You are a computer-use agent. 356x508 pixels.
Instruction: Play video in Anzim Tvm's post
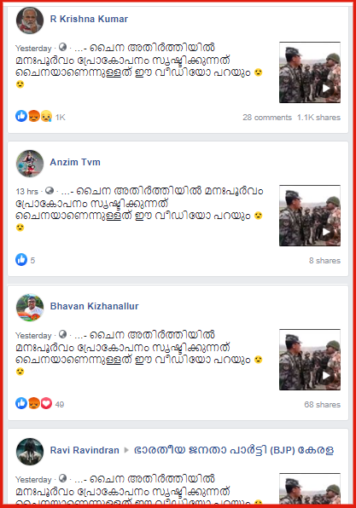pyautogui.click(x=310, y=216)
